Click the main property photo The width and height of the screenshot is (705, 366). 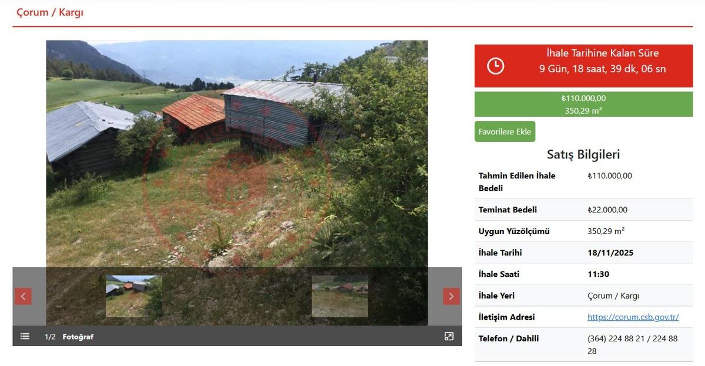(x=237, y=154)
